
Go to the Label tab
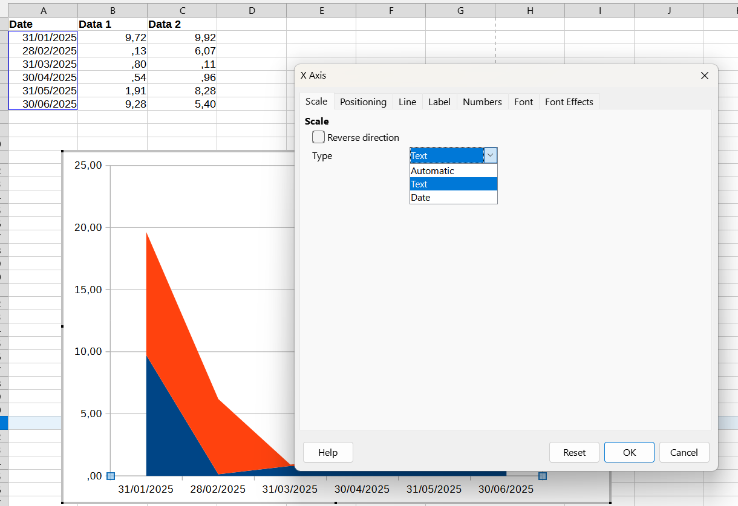[439, 102]
